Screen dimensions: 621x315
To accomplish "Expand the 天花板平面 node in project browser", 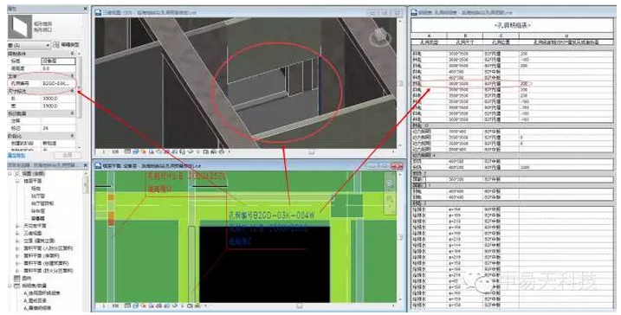I will coord(17,226).
